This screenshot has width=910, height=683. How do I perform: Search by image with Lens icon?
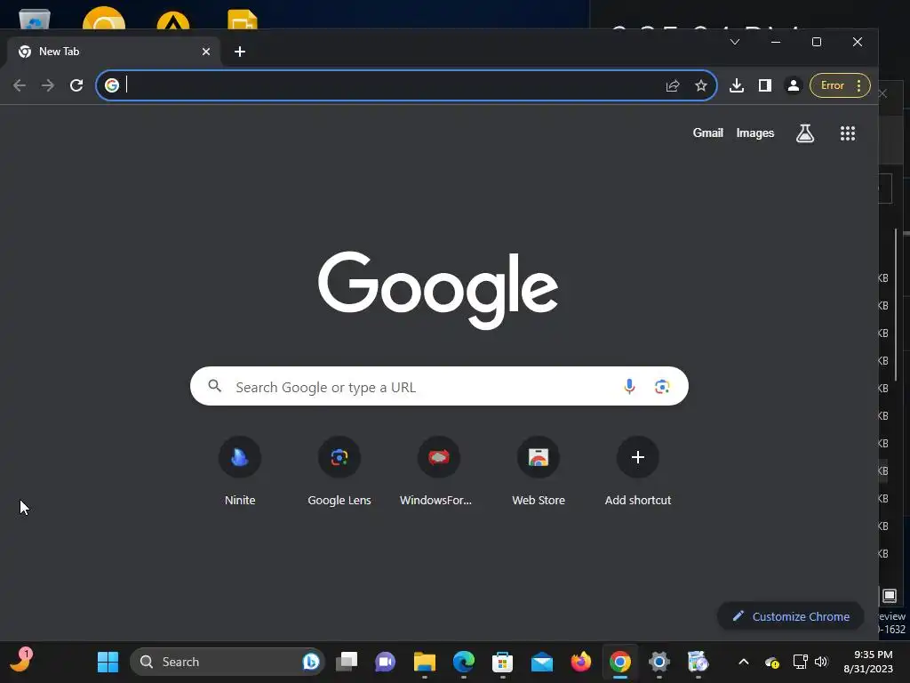661,386
